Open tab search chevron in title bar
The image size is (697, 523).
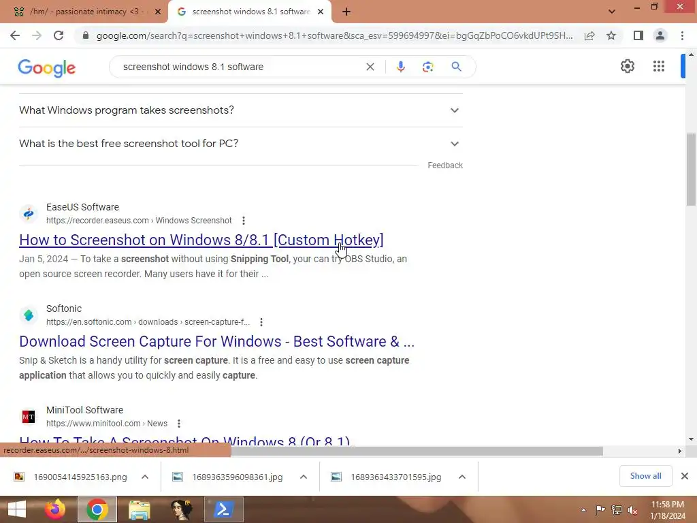point(612,12)
